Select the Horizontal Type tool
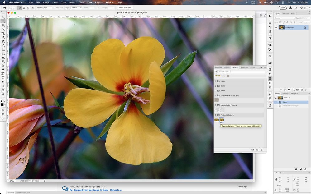The height and width of the screenshot is (194, 311). (3, 78)
